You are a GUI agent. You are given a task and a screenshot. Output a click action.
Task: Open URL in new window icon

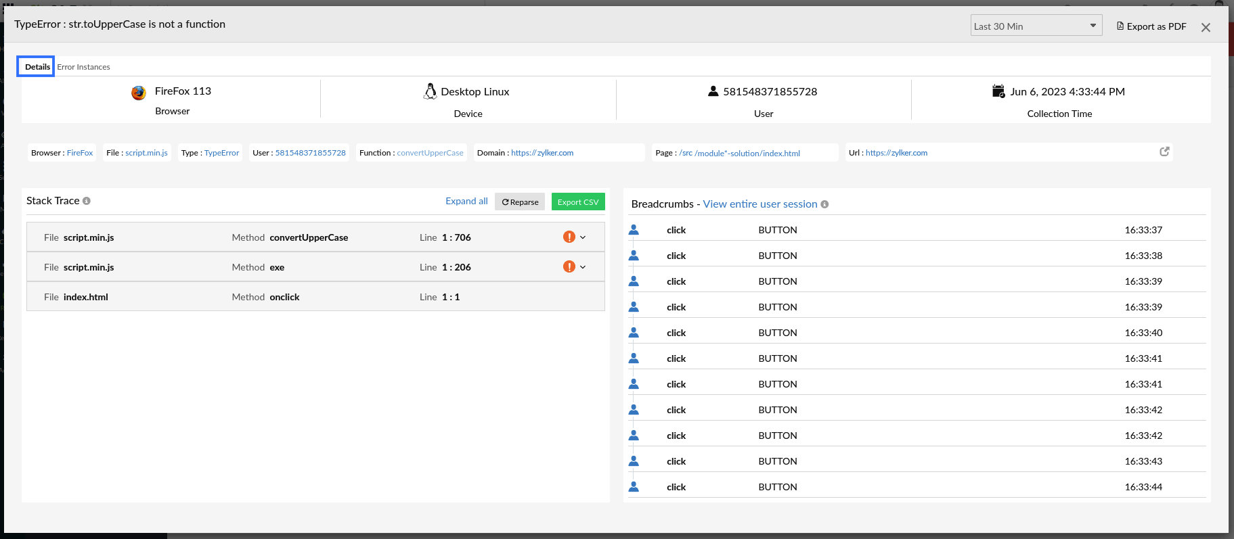[x=1164, y=151]
